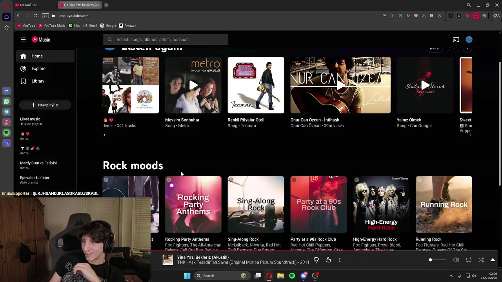Click the Cast to device icon

456,40
